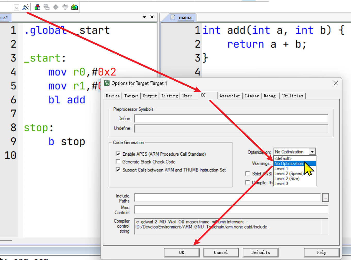
Task: Click the 'bl add' code line
Action: pyautogui.click(x=67, y=100)
